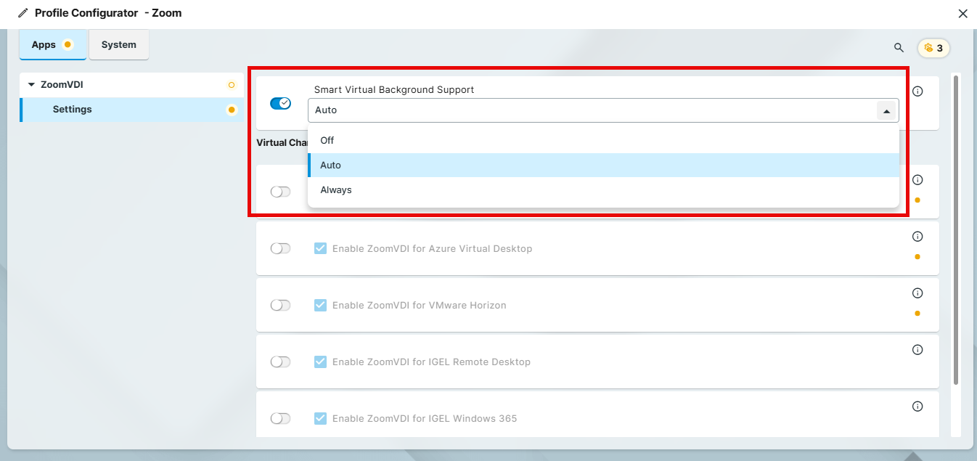977x461 pixels.
Task: Select the Apps tab
Action: click(43, 44)
